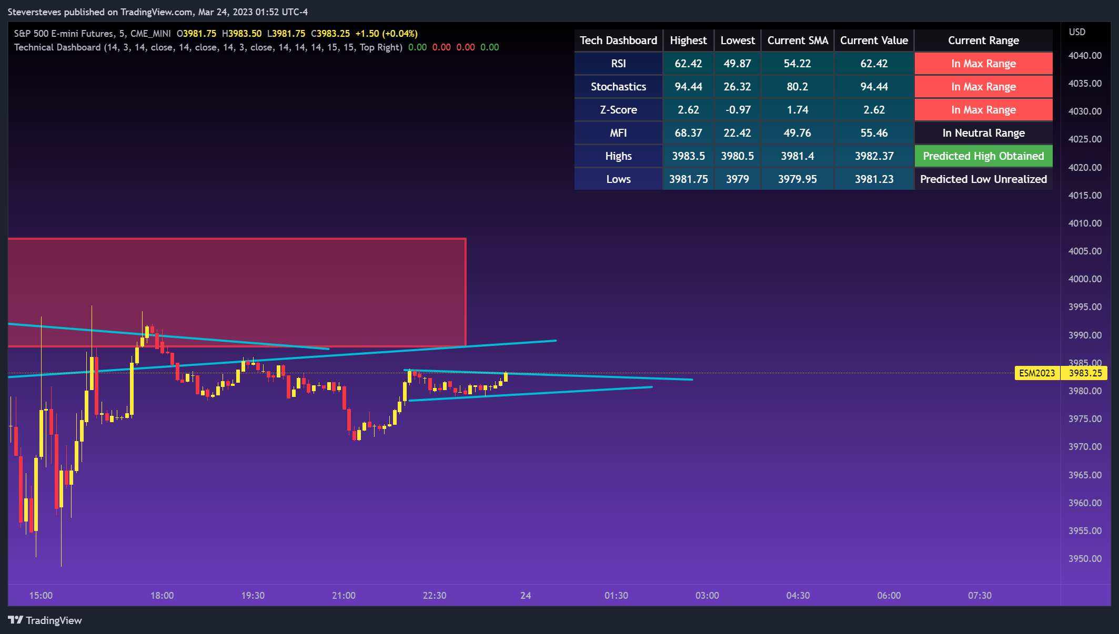The width and height of the screenshot is (1119, 634).
Task: Click the Current Value column header
Action: (x=874, y=40)
